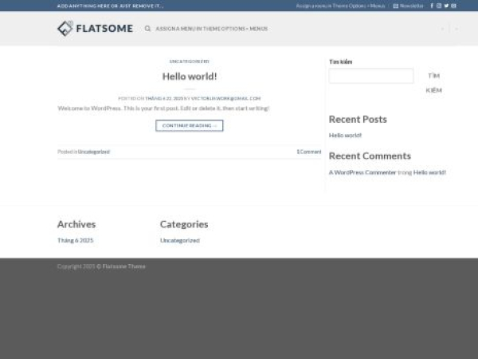Click Uncategorized in 'Posted in' line
Image resolution: width=478 pixels, height=359 pixels.
tap(94, 152)
